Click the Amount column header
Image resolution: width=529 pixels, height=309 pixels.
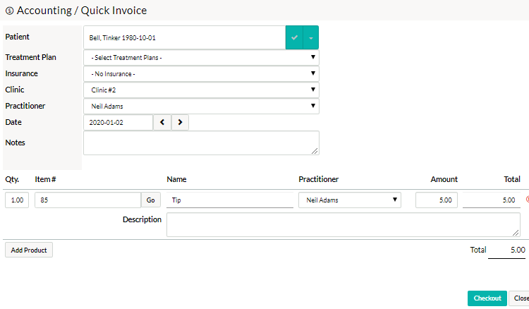pos(444,179)
